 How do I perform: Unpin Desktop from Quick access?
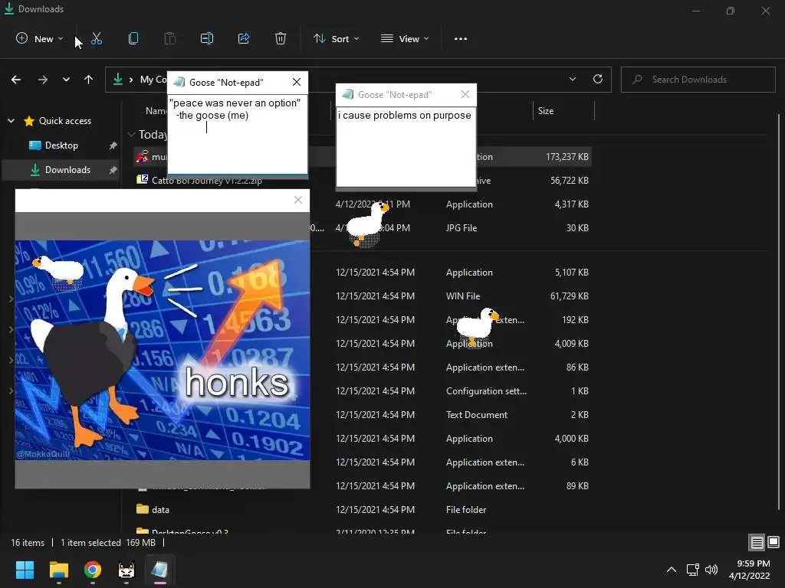point(113,145)
